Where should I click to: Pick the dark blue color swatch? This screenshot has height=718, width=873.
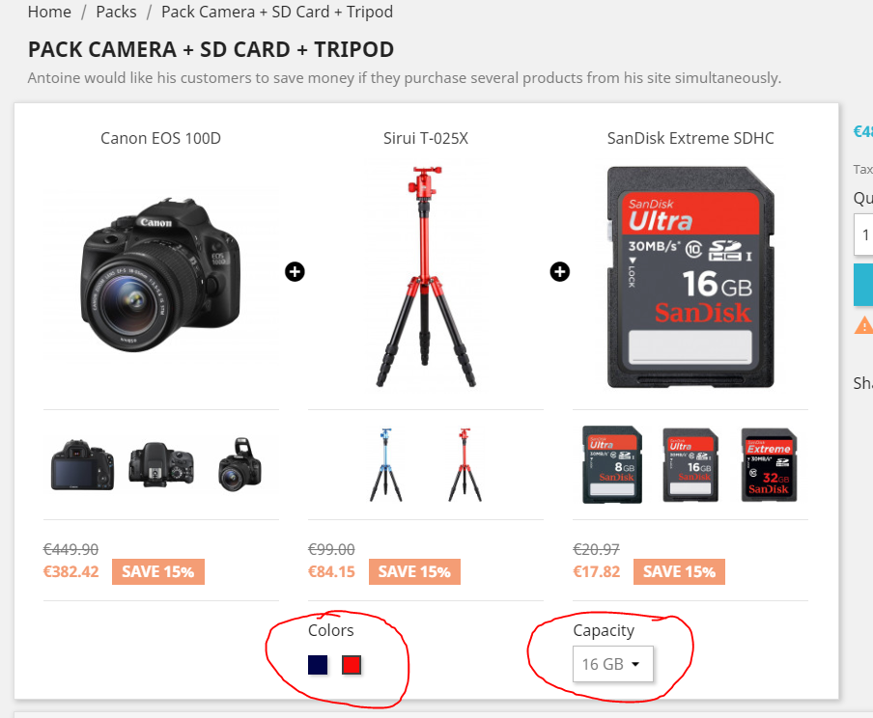tap(318, 665)
